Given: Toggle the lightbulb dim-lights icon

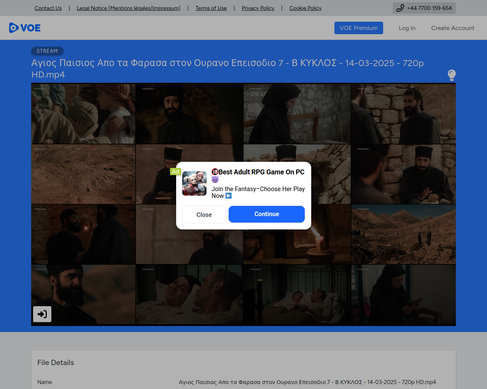Looking at the screenshot, I should point(452,75).
